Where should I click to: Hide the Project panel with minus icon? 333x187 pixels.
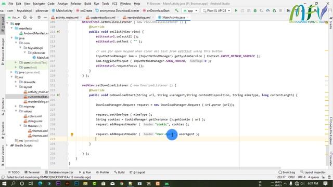pyautogui.click(x=45, y=17)
